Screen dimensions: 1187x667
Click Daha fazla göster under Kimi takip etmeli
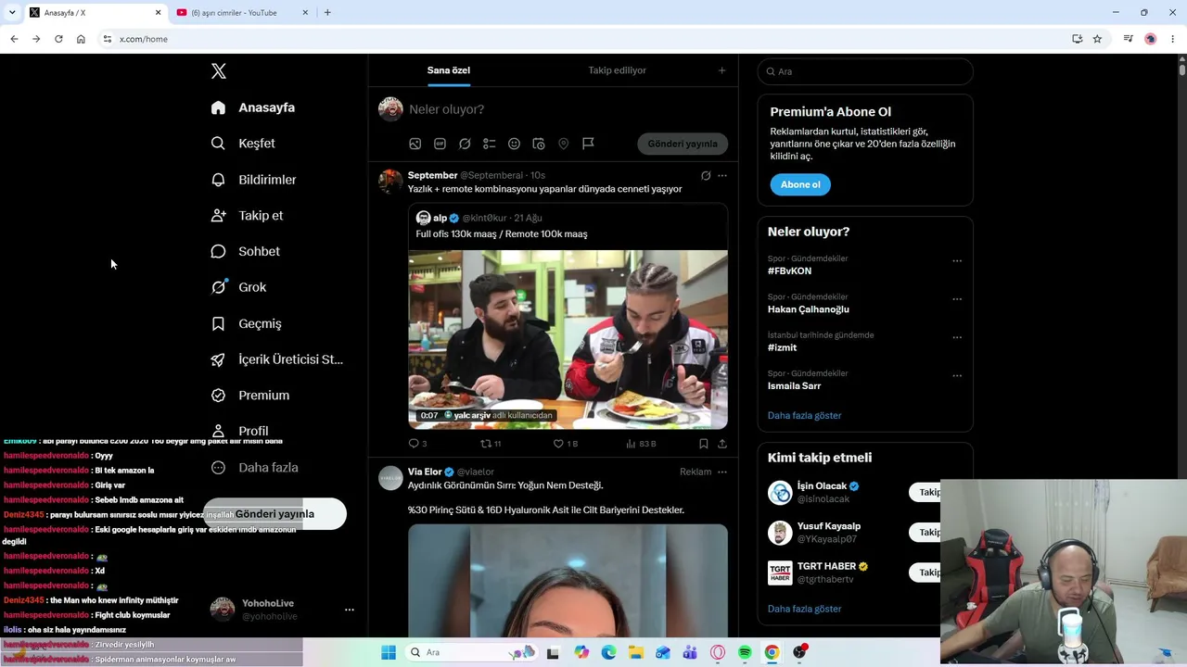pyautogui.click(x=804, y=609)
